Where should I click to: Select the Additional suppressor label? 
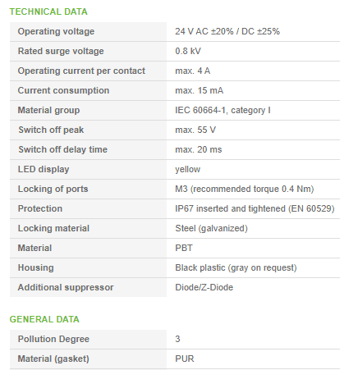click(x=66, y=287)
